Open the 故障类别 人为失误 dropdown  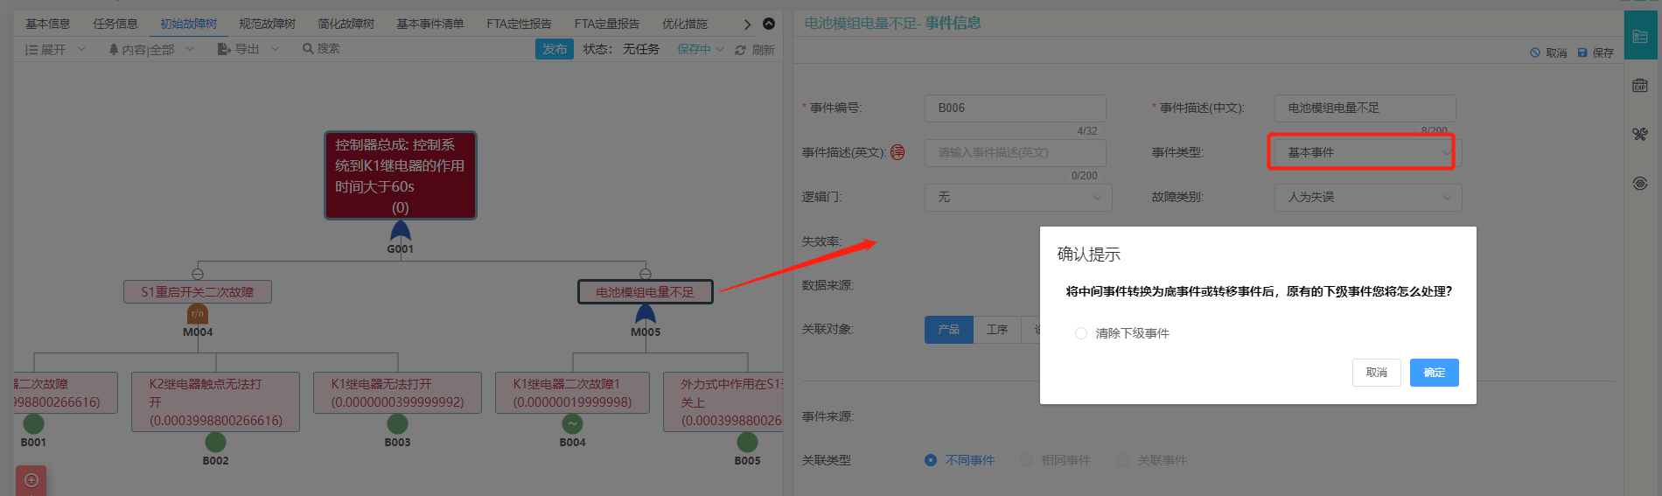coord(1367,197)
